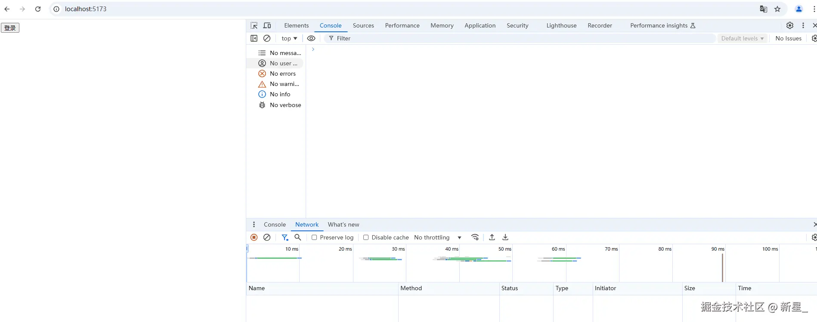Switch to the Sources tab
The height and width of the screenshot is (322, 817).
(363, 26)
